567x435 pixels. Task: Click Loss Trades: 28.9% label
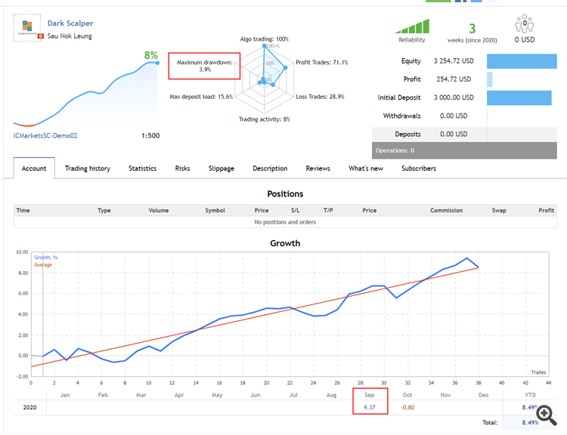click(x=320, y=97)
